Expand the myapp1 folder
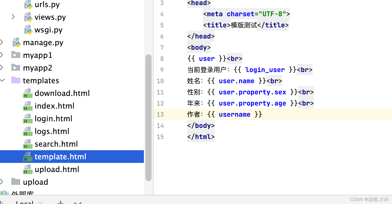The width and height of the screenshot is (392, 204). [x=2, y=55]
